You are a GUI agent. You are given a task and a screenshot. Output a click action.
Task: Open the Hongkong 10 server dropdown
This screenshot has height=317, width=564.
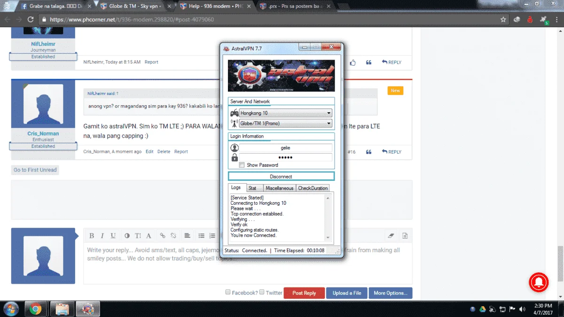click(x=286, y=113)
